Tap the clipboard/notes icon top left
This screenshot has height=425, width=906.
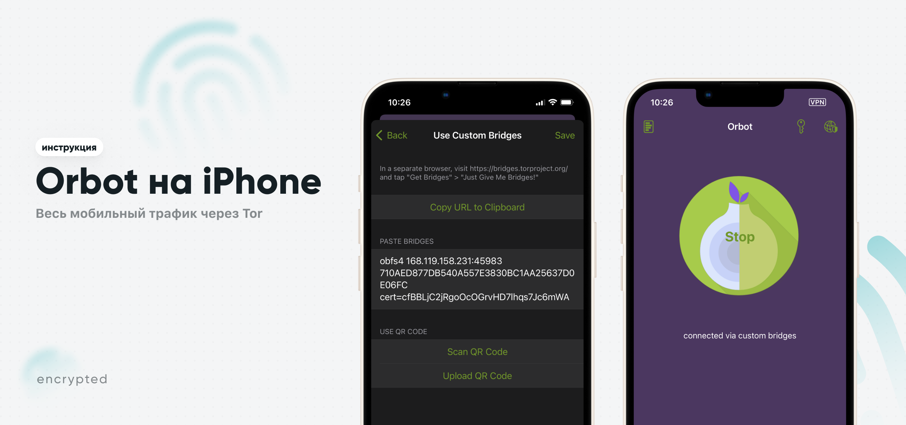click(649, 126)
